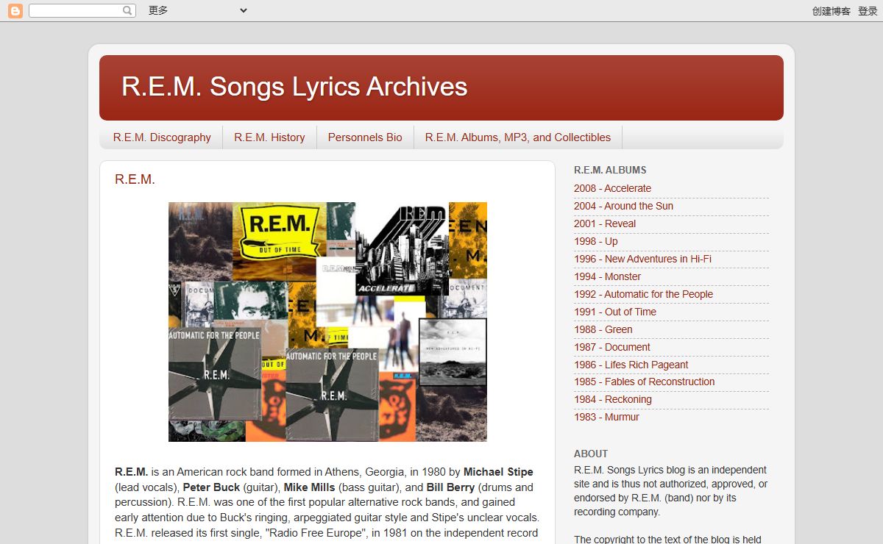Open 1992 - Automatic for the People link
The width and height of the screenshot is (883, 544).
tap(643, 294)
